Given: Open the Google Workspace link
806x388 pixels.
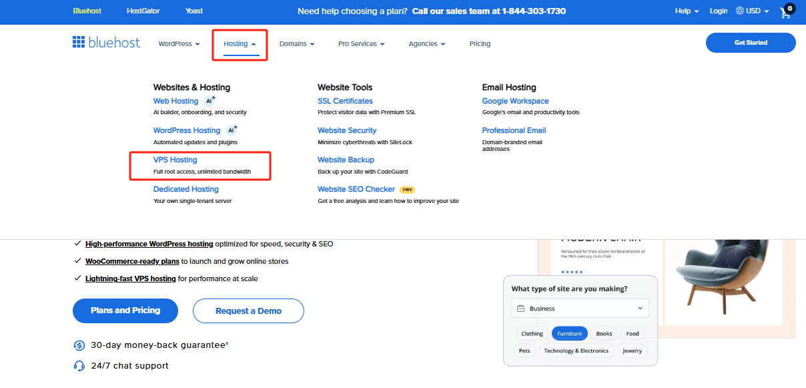Looking at the screenshot, I should 516,101.
